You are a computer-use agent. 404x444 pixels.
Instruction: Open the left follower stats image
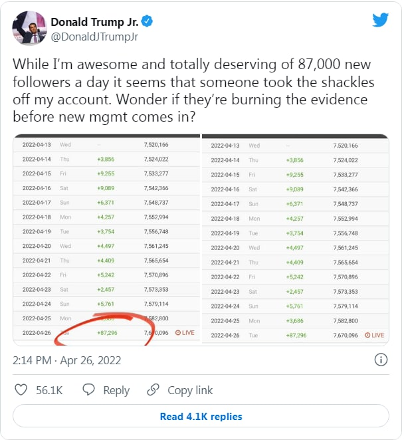pyautogui.click(x=106, y=239)
